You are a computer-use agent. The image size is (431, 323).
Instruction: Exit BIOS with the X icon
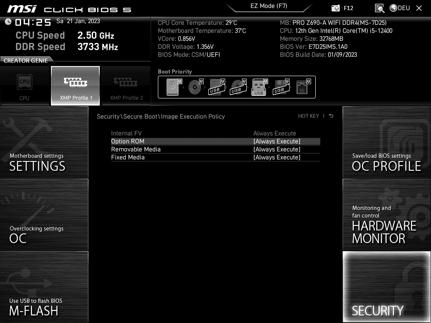[419, 8]
